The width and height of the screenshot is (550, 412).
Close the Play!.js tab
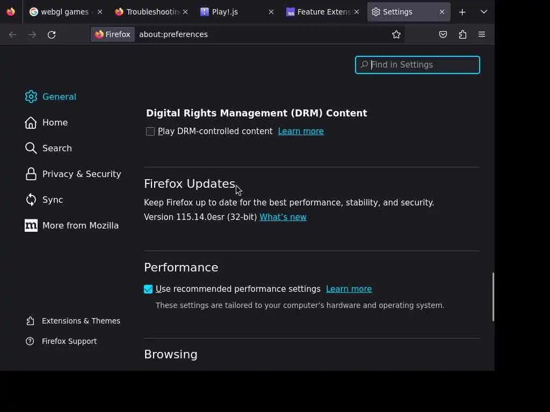pos(271,12)
